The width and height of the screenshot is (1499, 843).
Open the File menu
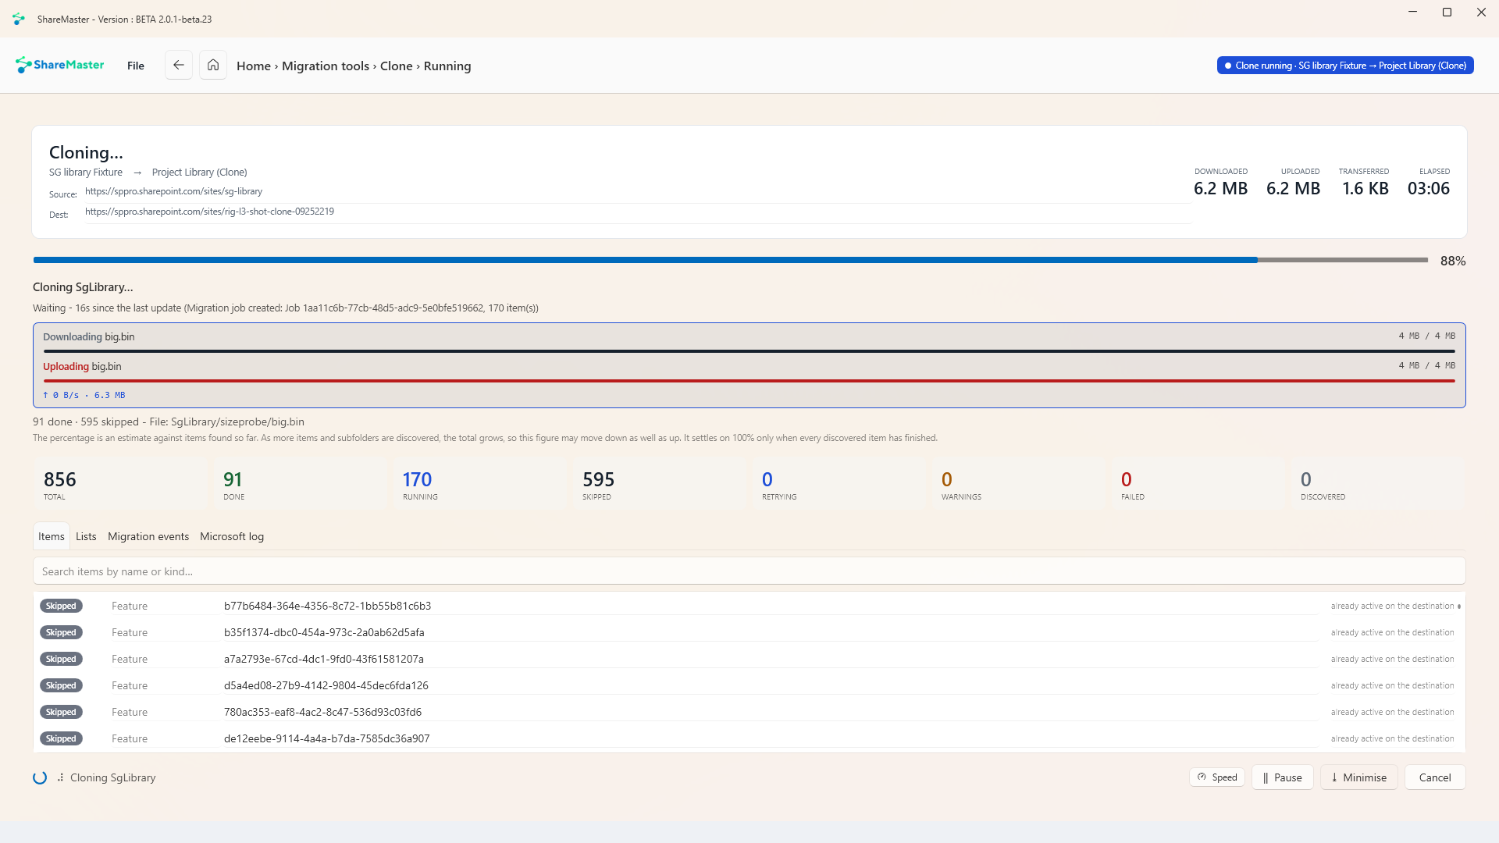136,66
